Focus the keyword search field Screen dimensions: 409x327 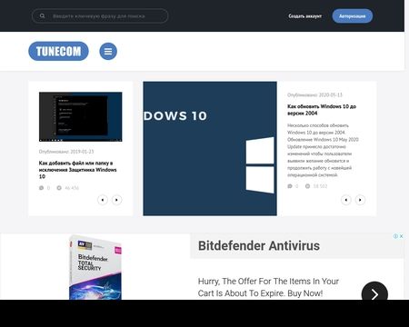click(100, 15)
